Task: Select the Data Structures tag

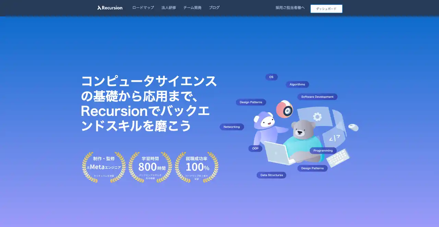Action: click(x=271, y=175)
